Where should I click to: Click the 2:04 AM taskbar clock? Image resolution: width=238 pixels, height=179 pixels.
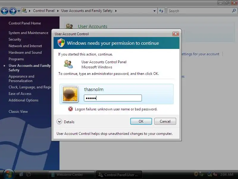pyautogui.click(x=227, y=175)
